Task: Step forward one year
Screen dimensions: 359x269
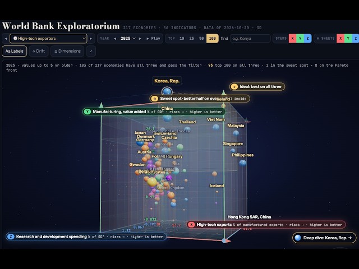Action: click(140, 39)
